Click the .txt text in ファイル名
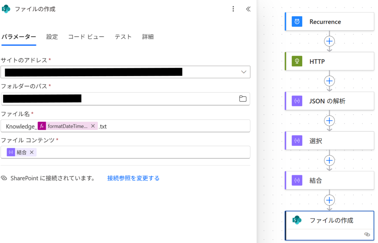 coord(103,126)
